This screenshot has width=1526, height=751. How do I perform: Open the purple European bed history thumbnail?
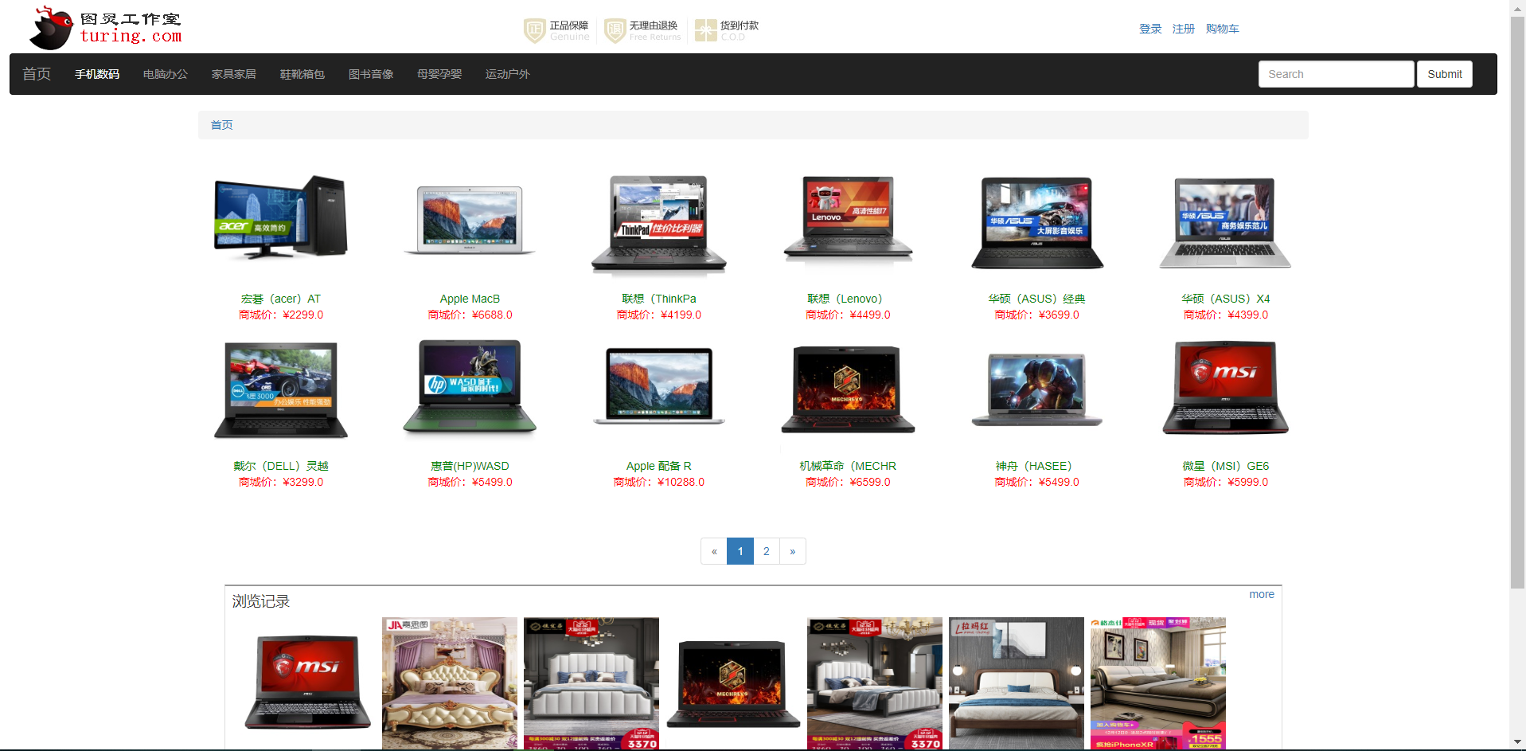(x=450, y=683)
